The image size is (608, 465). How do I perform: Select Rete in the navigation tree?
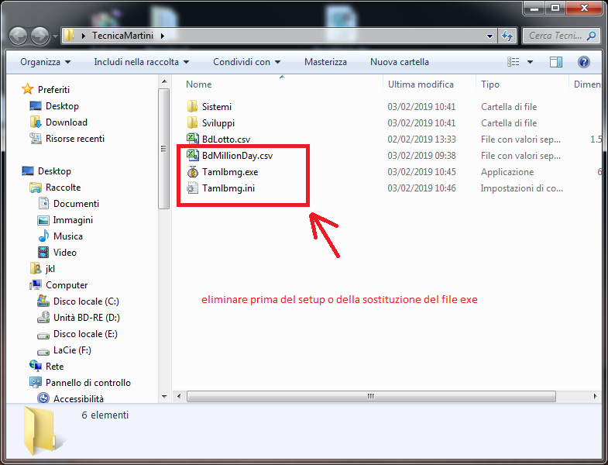click(x=46, y=367)
